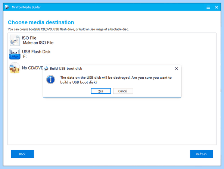Close the MiniTool Media Builder window
224x169 pixels.
[217, 7]
